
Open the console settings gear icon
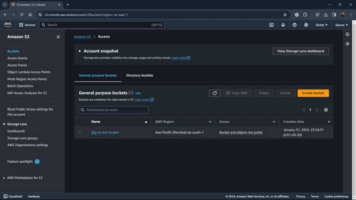(x=306, y=25)
